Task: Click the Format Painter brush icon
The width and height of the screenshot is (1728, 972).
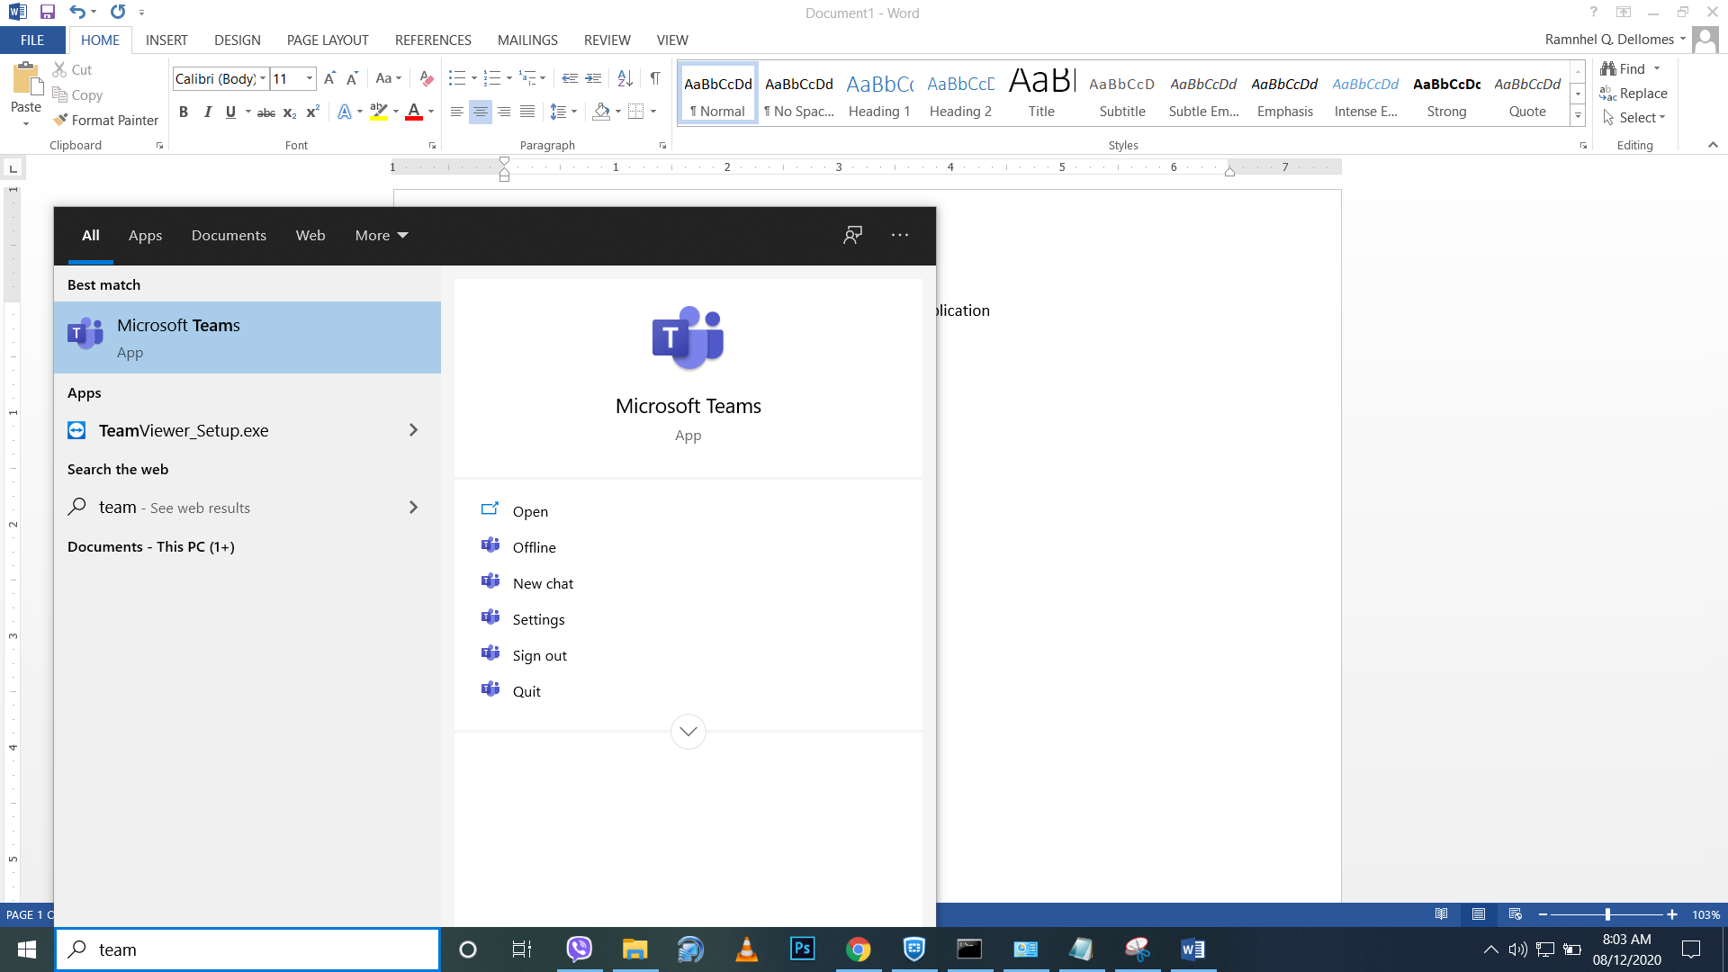Action: pyautogui.click(x=60, y=120)
